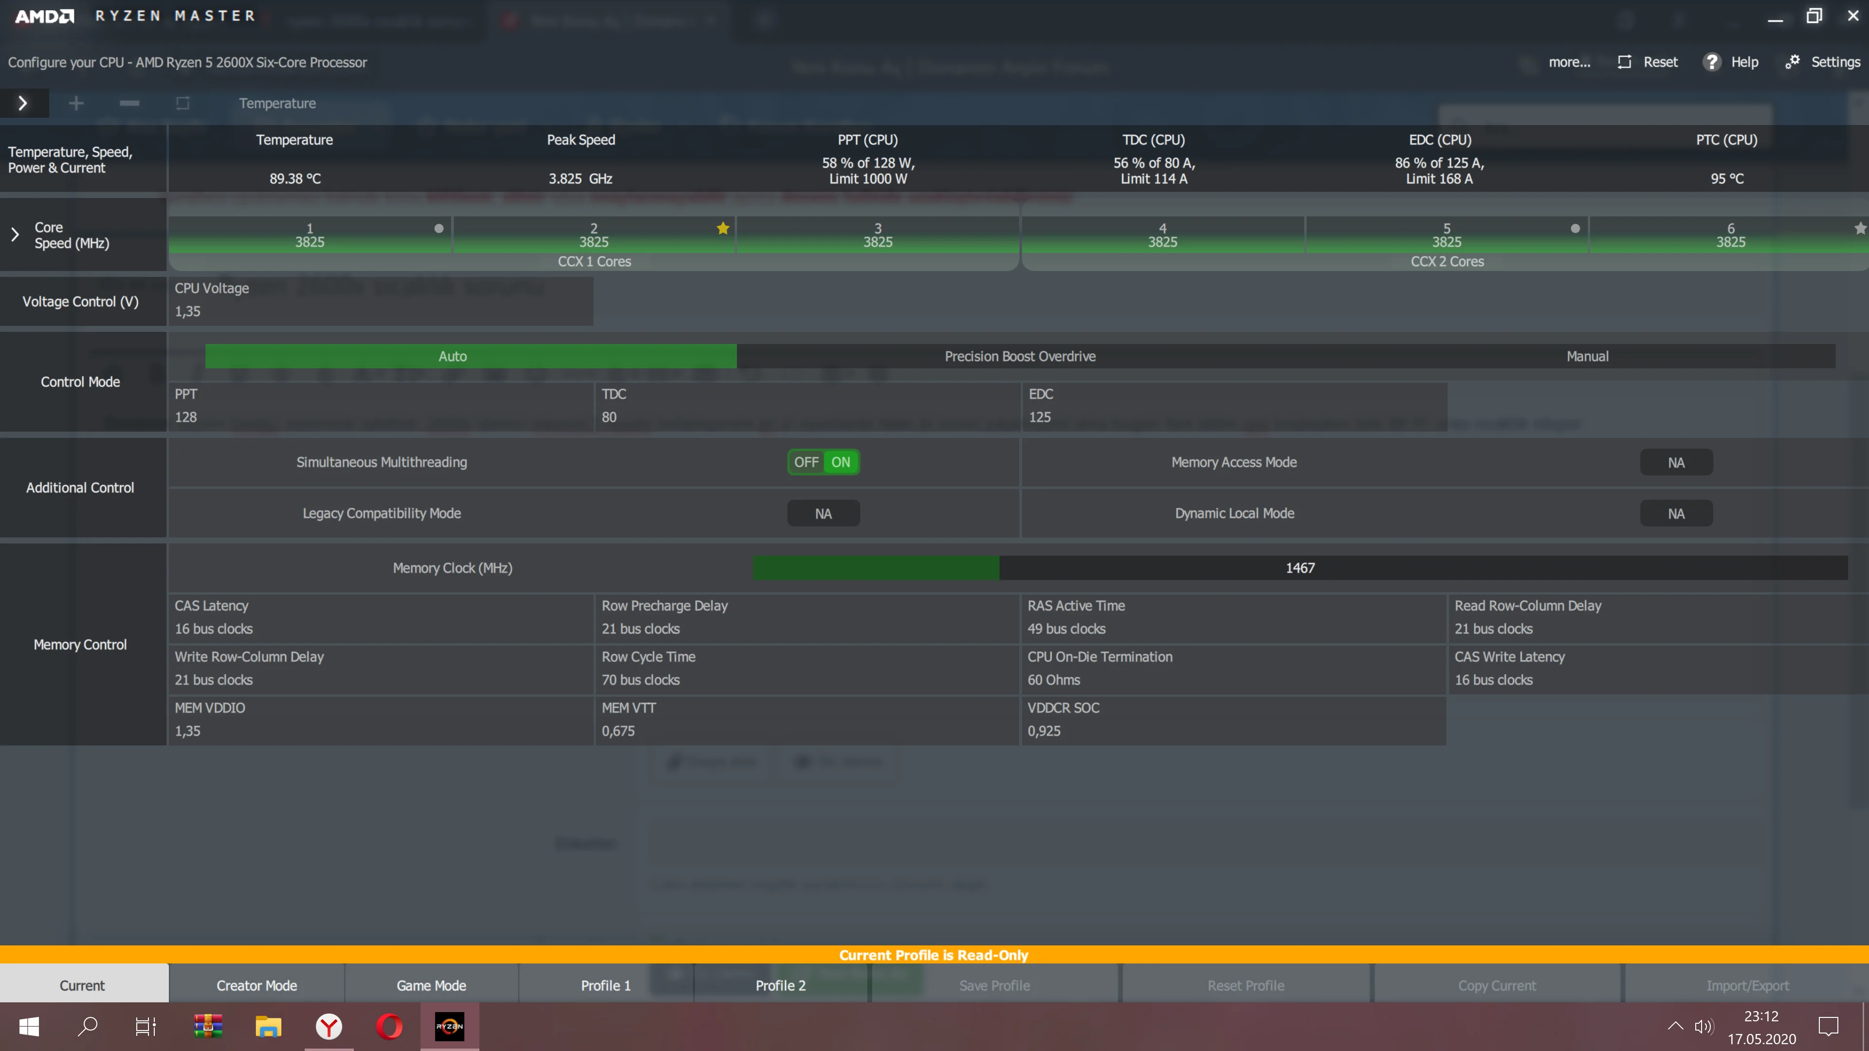Expand the left sidebar arrow
The height and width of the screenshot is (1051, 1869).
[x=23, y=103]
